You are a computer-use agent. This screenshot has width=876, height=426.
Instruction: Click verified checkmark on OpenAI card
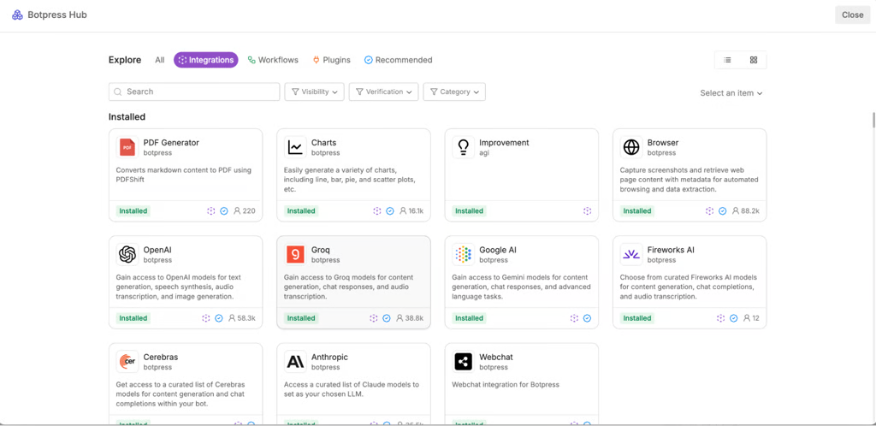pos(219,318)
